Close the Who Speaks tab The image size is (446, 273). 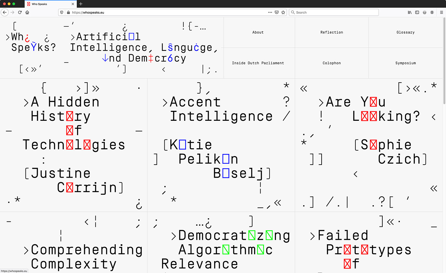[73, 4]
